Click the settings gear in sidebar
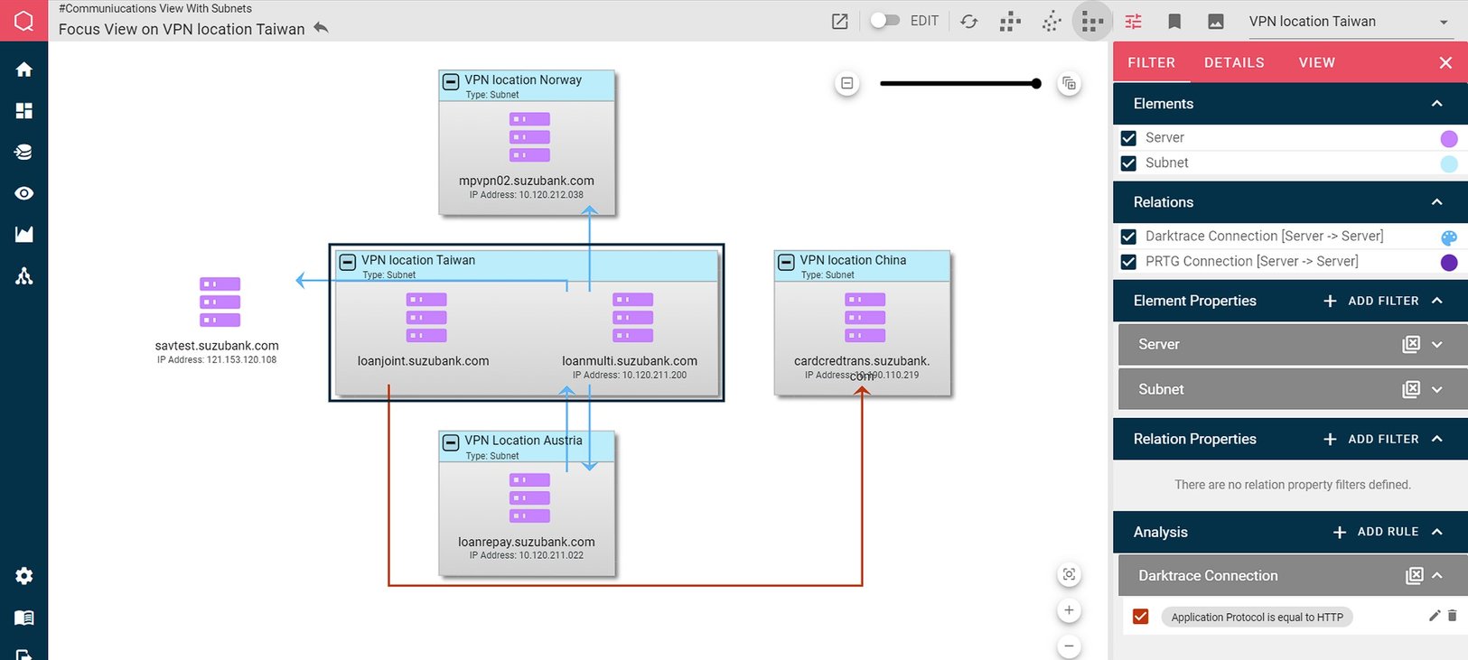Image resolution: width=1468 pixels, height=660 pixels. click(24, 576)
